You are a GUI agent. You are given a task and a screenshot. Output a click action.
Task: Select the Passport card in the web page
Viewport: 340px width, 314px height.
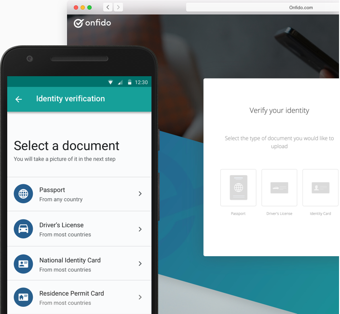click(238, 188)
